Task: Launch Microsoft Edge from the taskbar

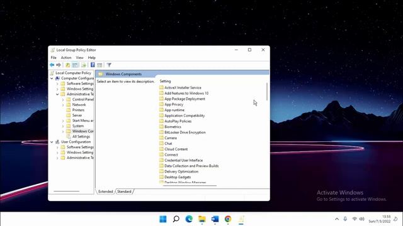Action: point(189,219)
